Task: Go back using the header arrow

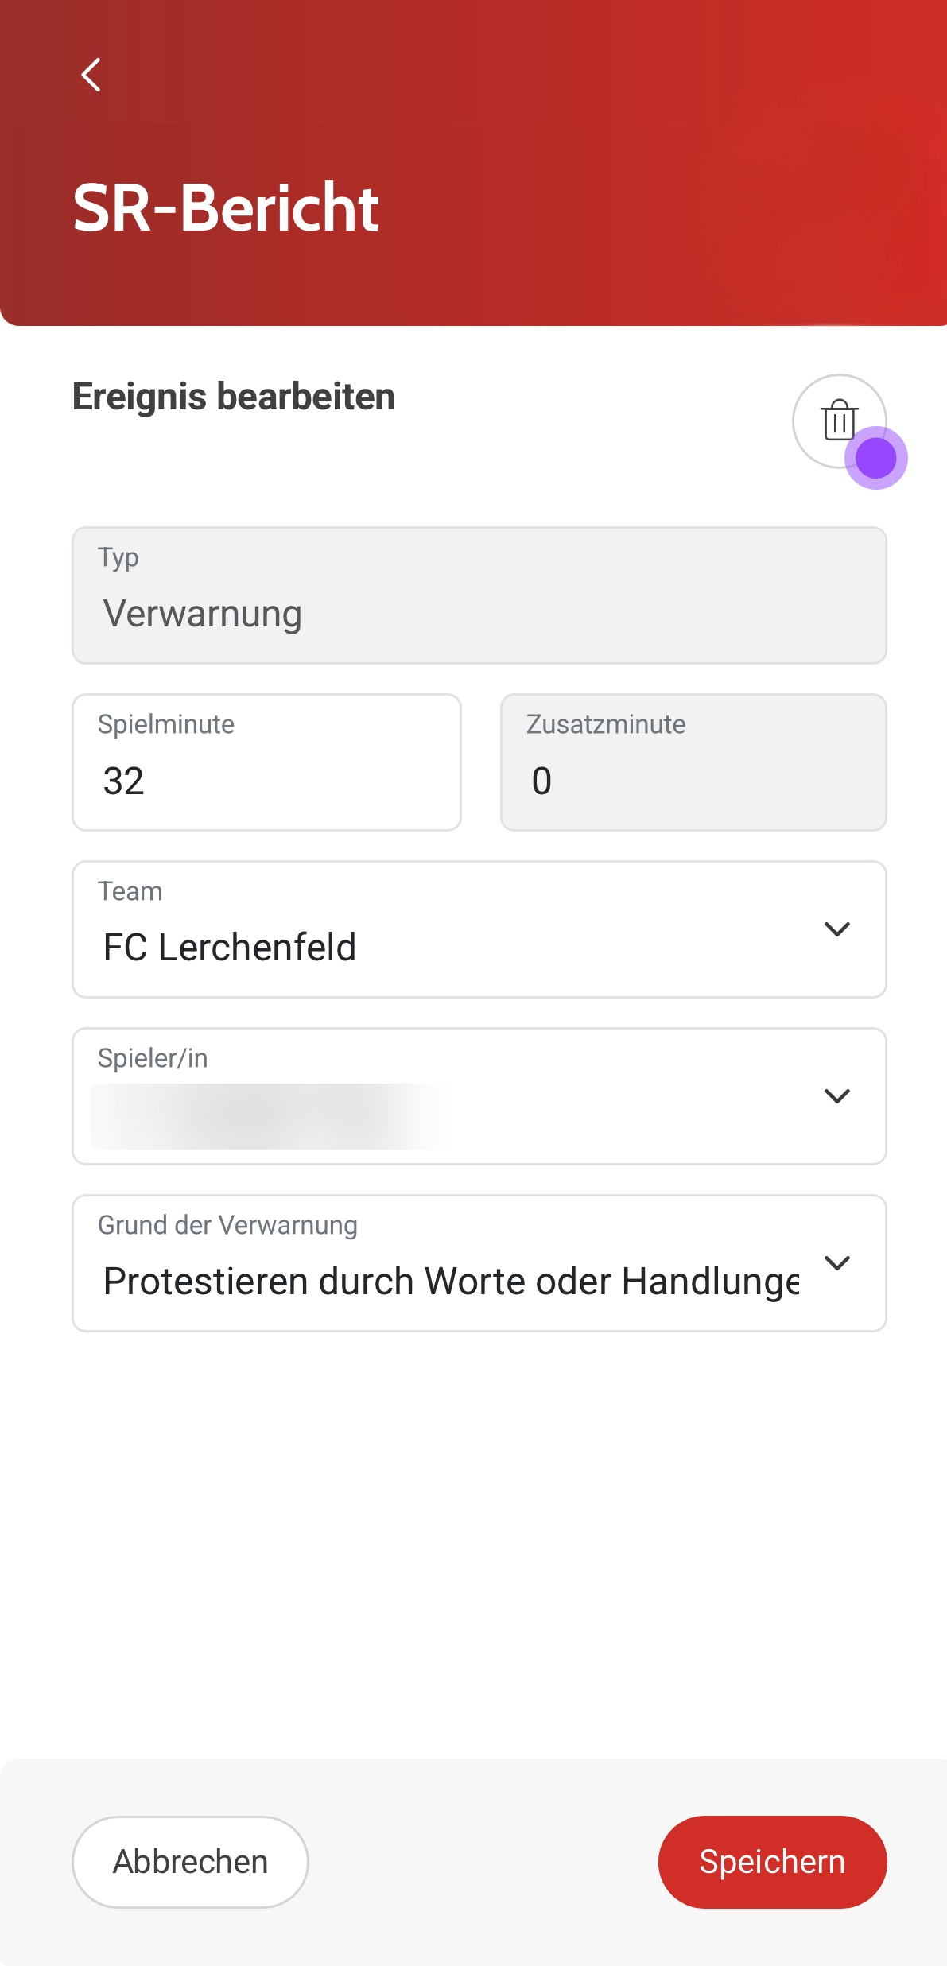Action: point(91,75)
